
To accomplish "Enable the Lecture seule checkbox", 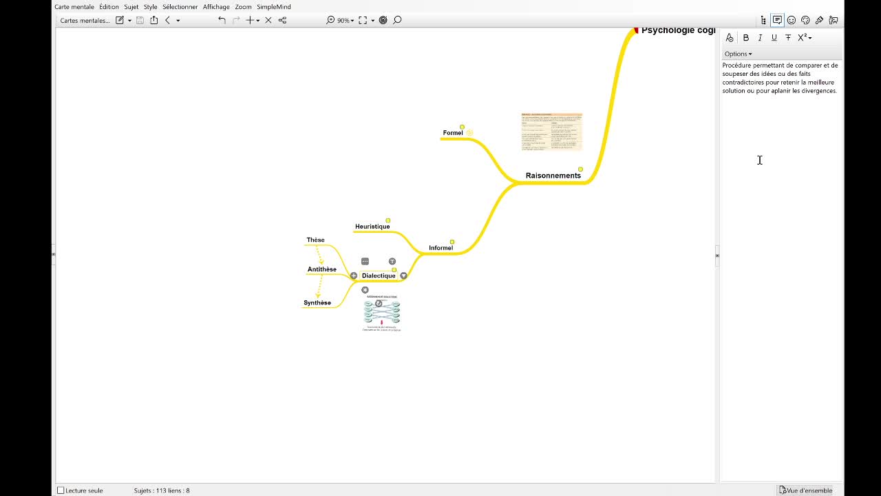I will [x=61, y=490].
